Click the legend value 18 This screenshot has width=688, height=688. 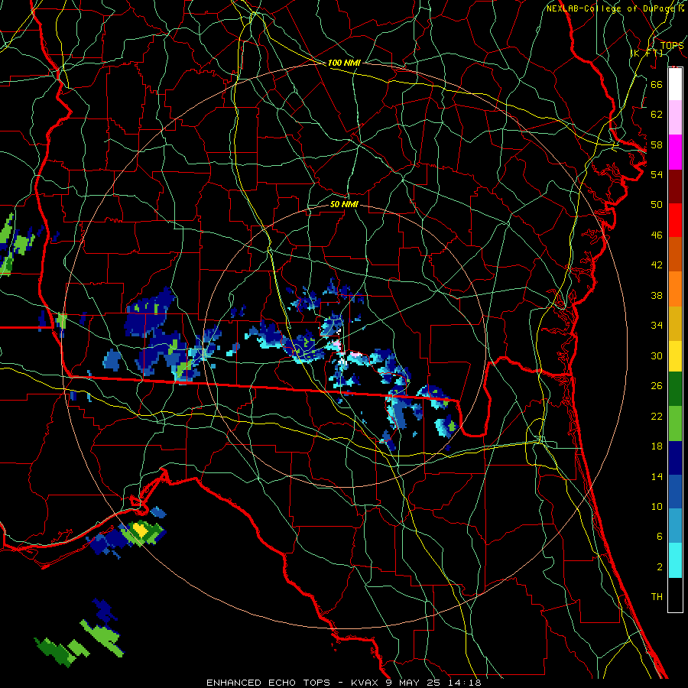point(657,446)
